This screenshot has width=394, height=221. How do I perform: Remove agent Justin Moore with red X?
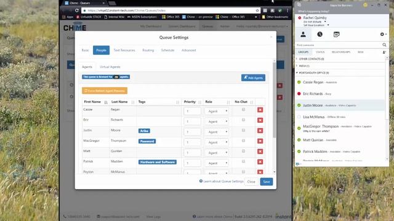[260, 131]
